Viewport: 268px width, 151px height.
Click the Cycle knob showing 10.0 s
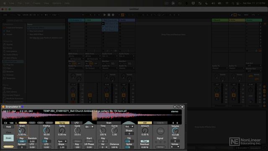[77, 130]
